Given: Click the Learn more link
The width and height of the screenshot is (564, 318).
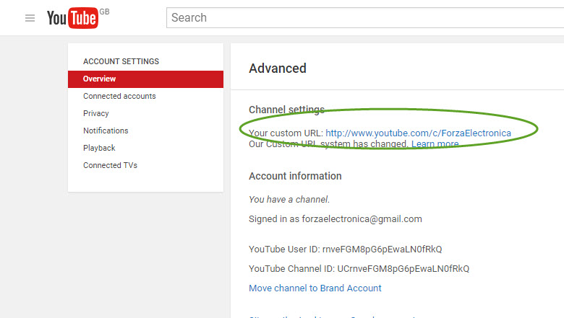Looking at the screenshot, I should 435,144.
